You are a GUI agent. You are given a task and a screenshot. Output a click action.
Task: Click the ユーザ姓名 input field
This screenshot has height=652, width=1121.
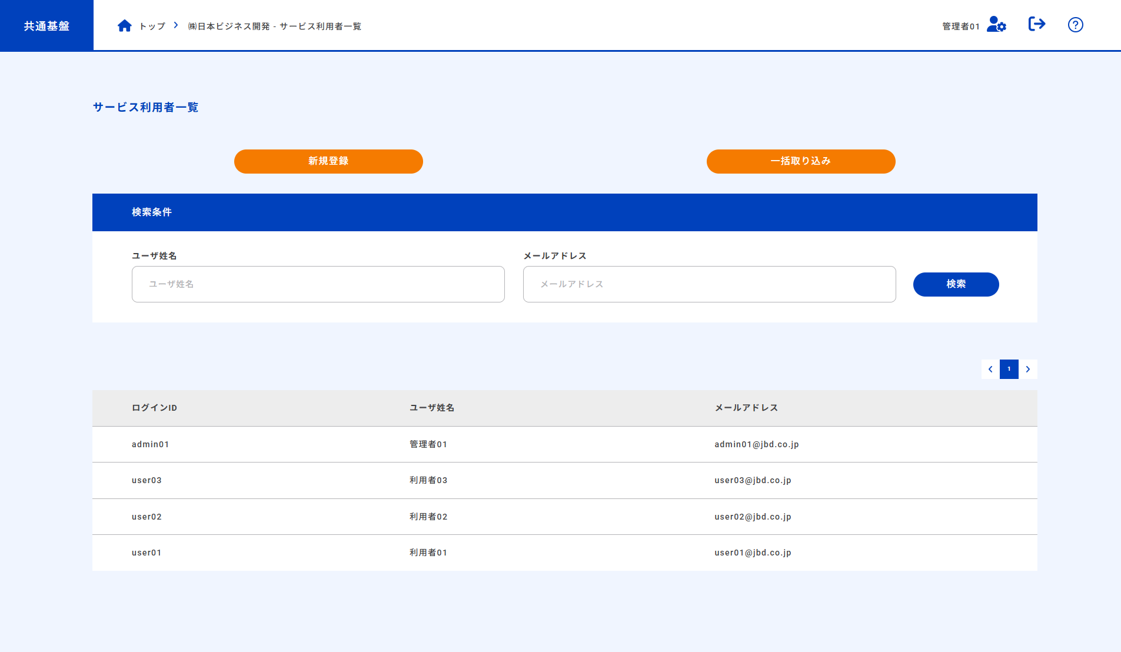click(318, 284)
